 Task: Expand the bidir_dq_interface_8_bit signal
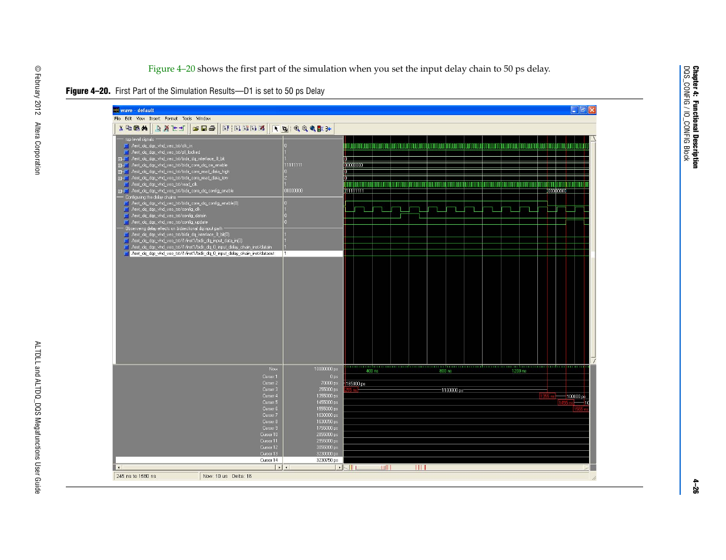click(120, 158)
